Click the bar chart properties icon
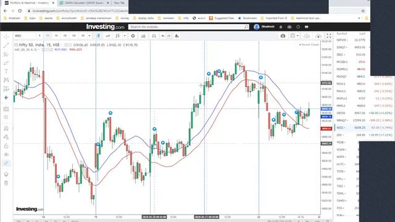This screenshot has height=222, width=395. click(x=143, y=36)
